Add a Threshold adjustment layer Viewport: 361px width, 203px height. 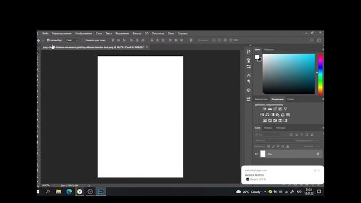coord(275,120)
